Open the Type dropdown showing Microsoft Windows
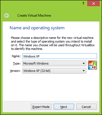The height and width of the screenshot is (115, 102). click(x=54, y=63)
